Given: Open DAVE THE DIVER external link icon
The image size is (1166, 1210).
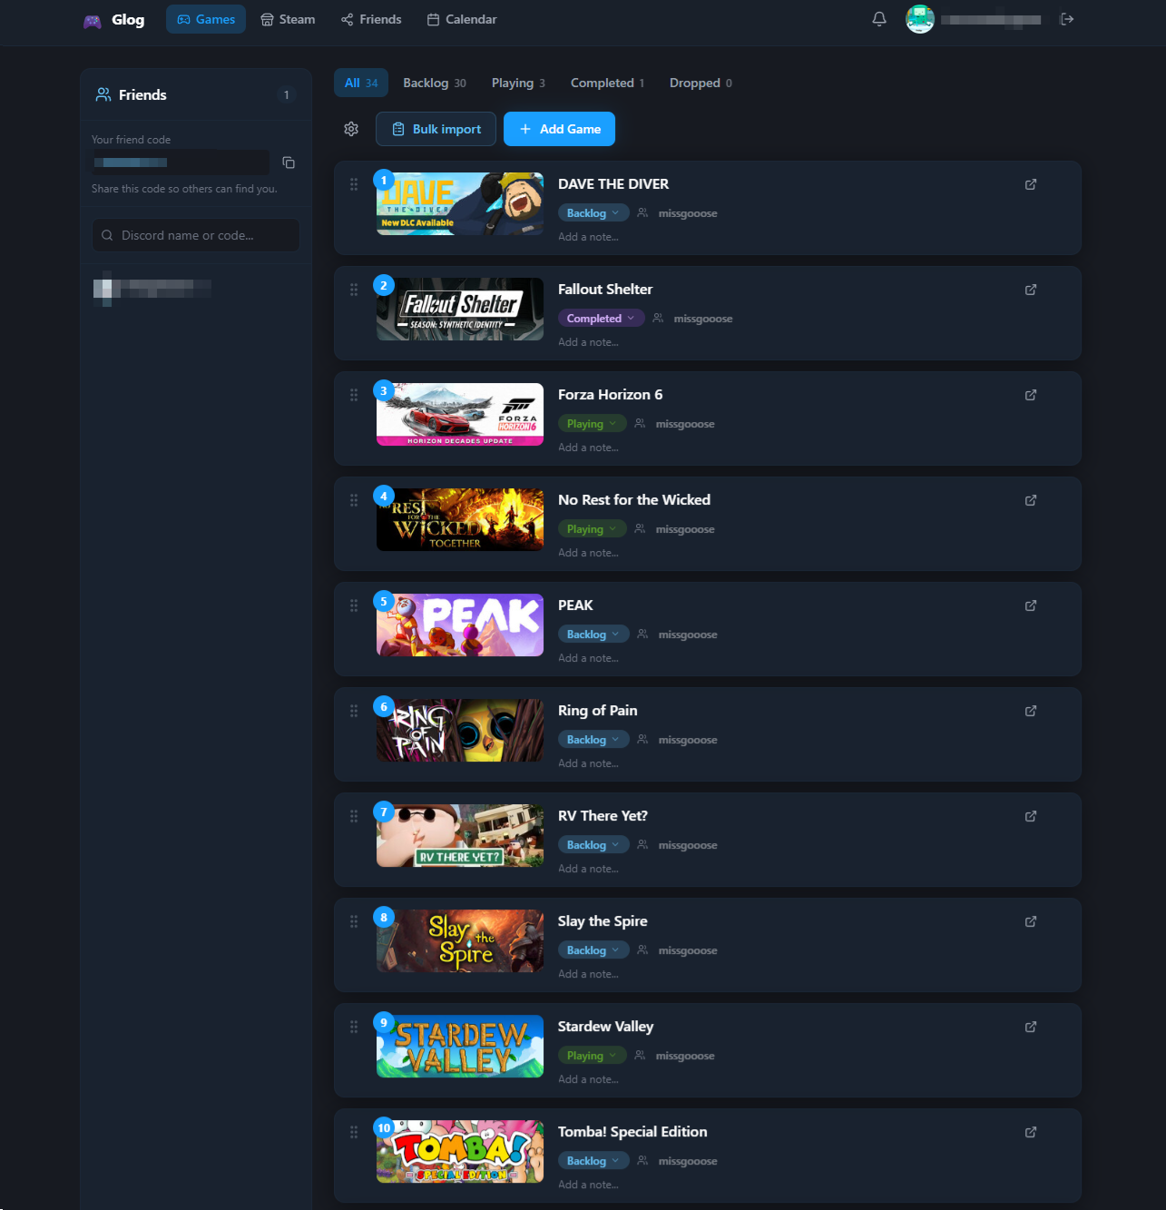Looking at the screenshot, I should pyautogui.click(x=1031, y=184).
